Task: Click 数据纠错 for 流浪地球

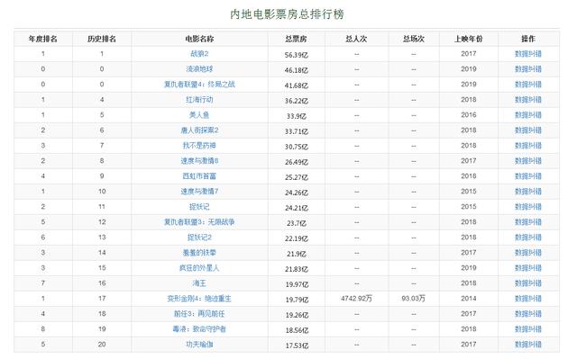Action: point(528,69)
